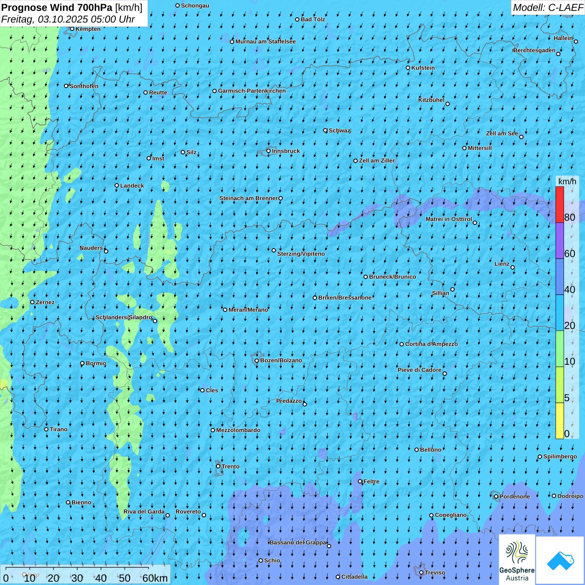Click the red 80 km/h legend color

click(560, 204)
